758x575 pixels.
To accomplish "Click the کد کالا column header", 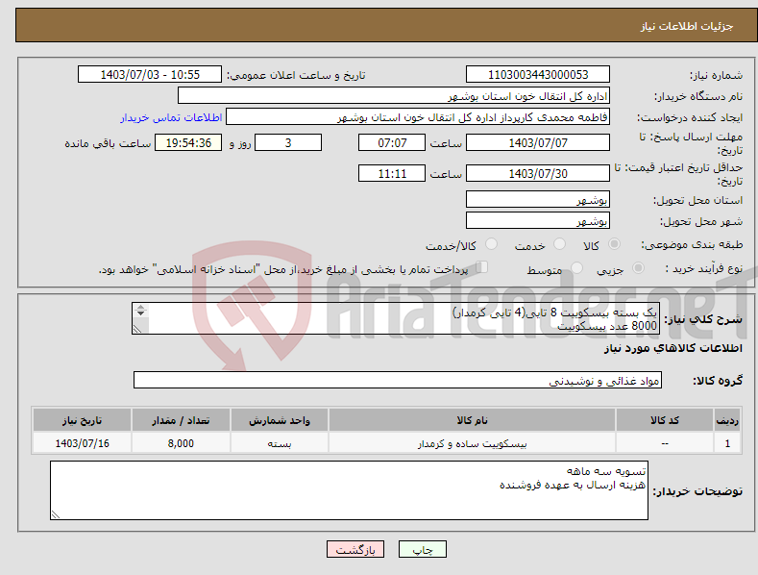I will [665, 420].
